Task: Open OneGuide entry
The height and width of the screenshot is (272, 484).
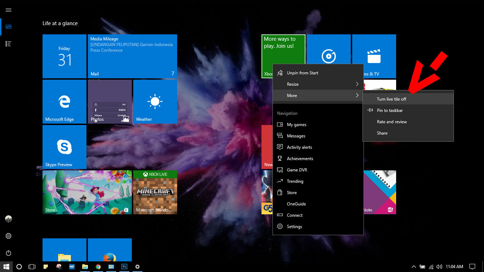Action: [318, 204]
